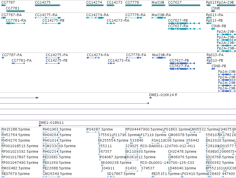Open the RpS13-RA transcript

209,18
